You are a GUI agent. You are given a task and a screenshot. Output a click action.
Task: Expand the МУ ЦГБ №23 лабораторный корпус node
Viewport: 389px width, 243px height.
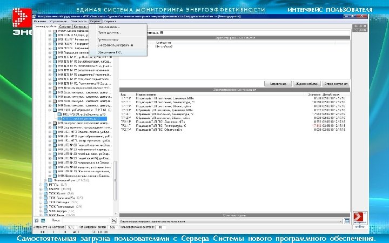50,150
